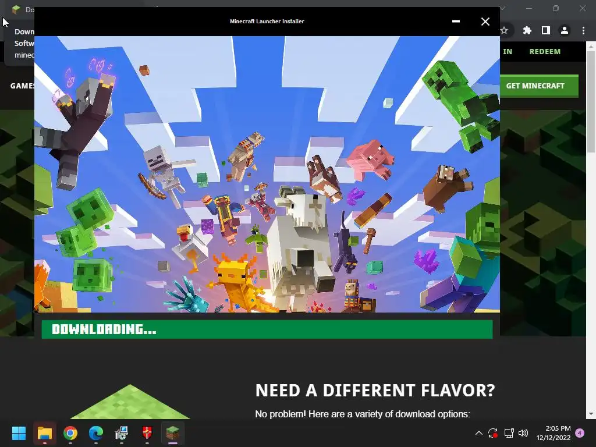Click the GET MINECRAFT button
Screen dimensions: 596x447
(539, 86)
